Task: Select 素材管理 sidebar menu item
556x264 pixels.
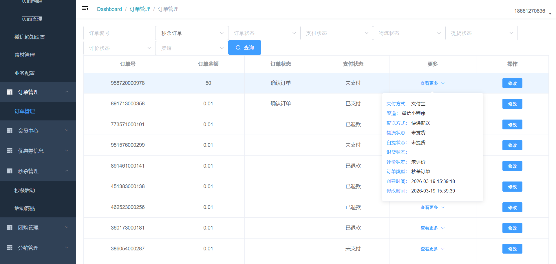Action: [25, 55]
